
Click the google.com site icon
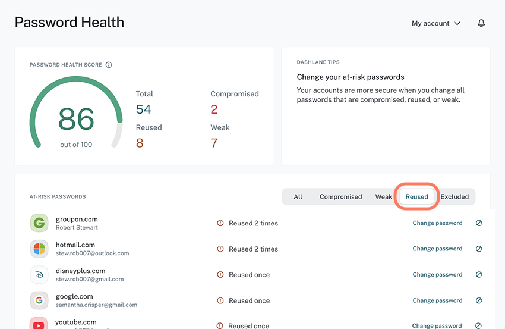39,300
